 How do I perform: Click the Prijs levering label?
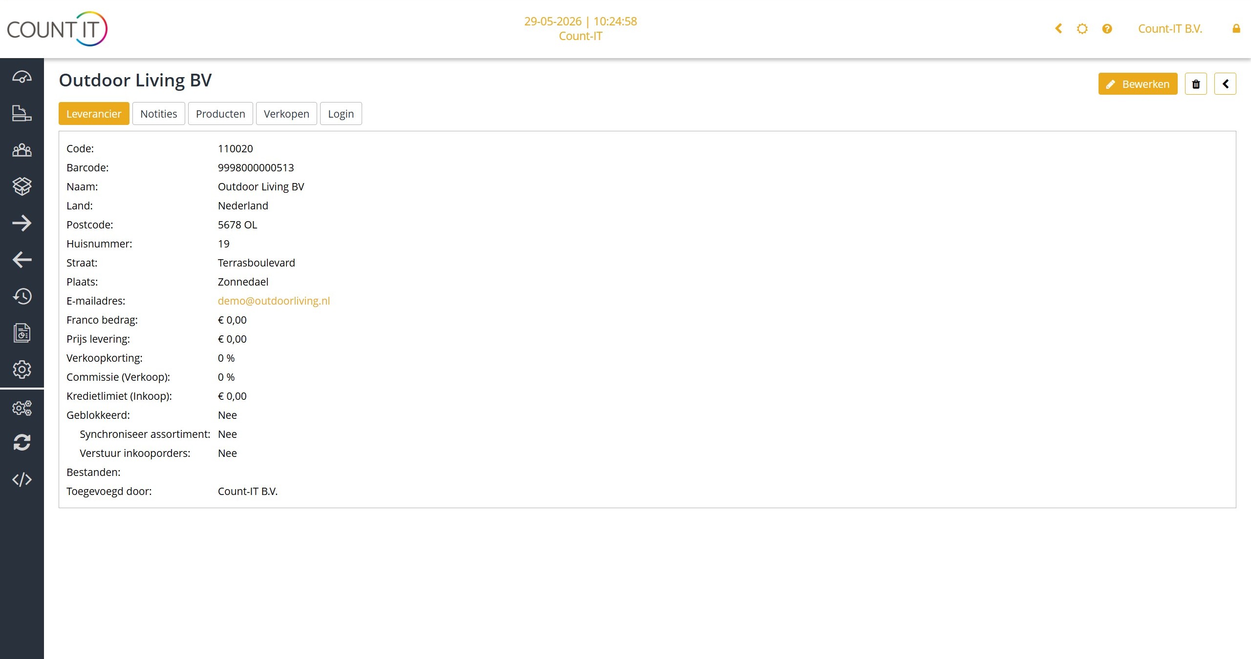(x=98, y=339)
